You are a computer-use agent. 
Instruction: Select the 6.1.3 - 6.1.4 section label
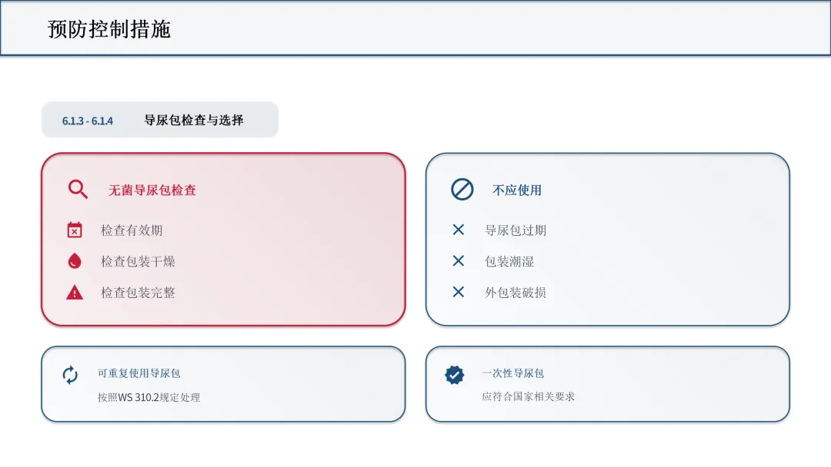[x=88, y=121]
